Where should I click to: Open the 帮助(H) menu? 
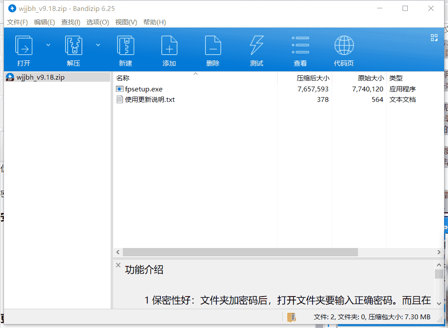click(x=155, y=22)
